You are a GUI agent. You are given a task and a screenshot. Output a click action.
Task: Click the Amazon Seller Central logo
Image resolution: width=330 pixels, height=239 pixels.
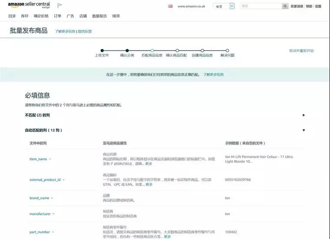29,5
